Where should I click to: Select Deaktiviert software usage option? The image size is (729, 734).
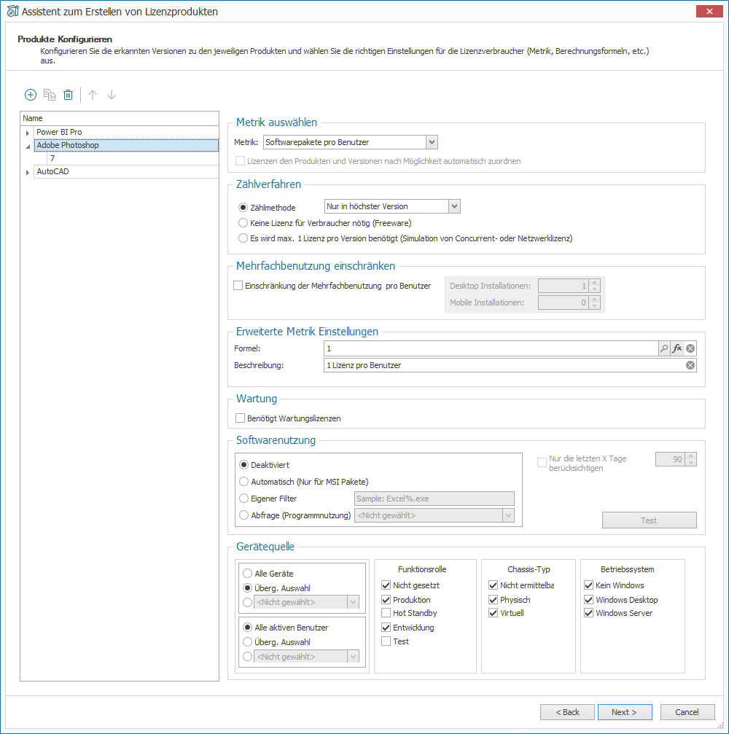click(244, 465)
